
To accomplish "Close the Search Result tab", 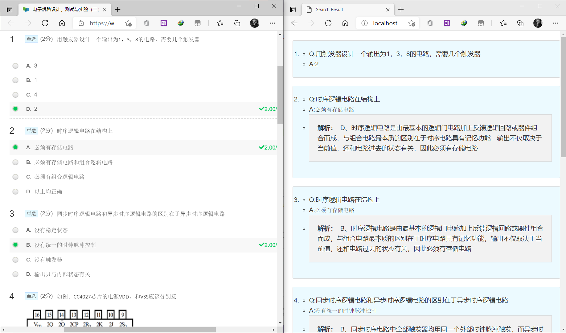I will [x=388, y=10].
